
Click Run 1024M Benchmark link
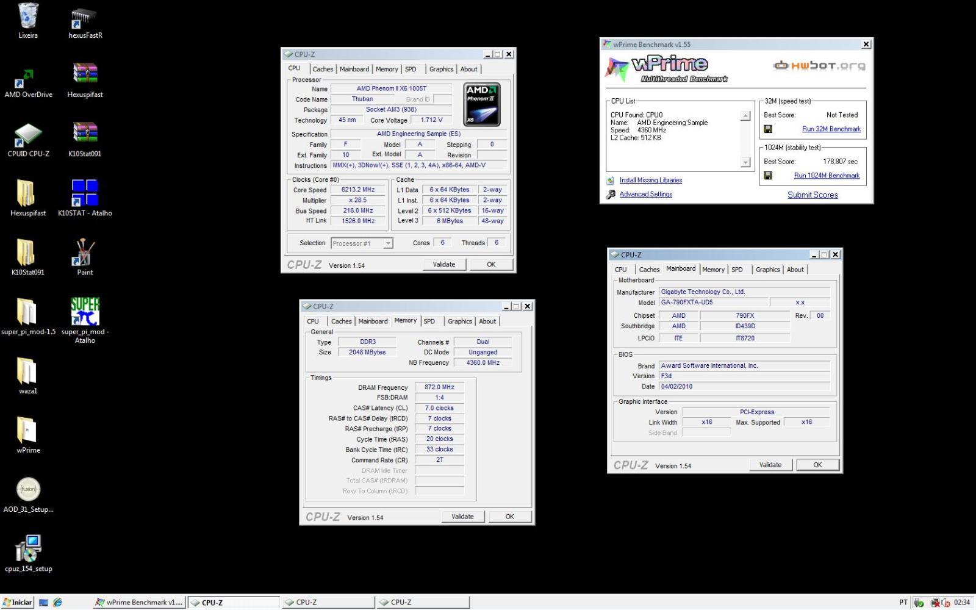827,176
